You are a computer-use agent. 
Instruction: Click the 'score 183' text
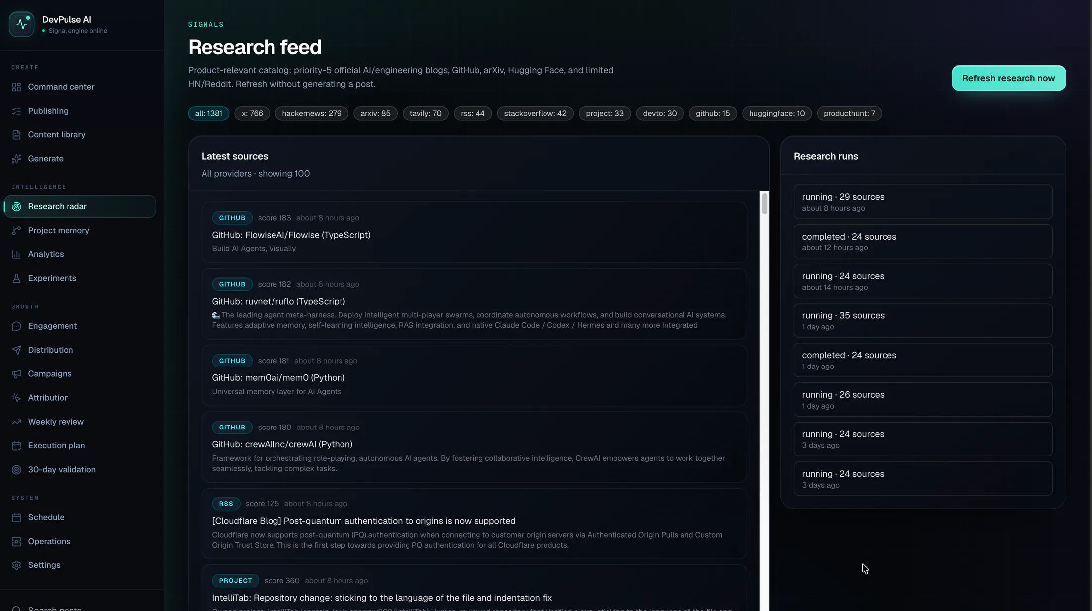274,218
